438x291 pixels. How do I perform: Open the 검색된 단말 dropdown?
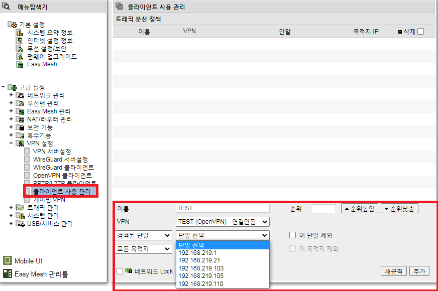click(143, 235)
